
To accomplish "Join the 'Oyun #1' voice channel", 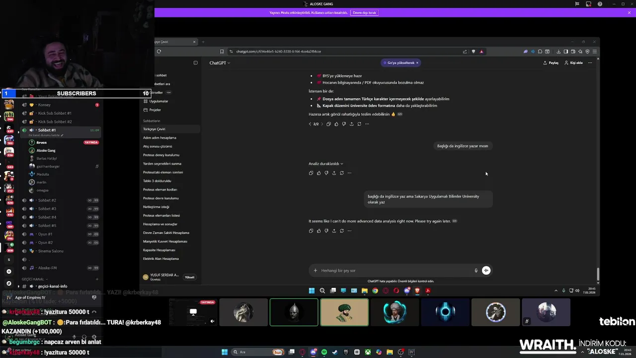I will (x=61, y=234).
